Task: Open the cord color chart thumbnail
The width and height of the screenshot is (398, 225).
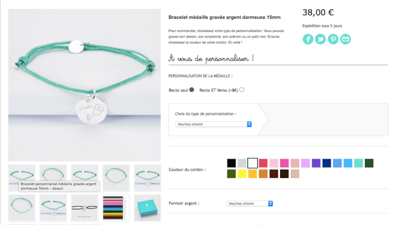Action: tap(116, 208)
